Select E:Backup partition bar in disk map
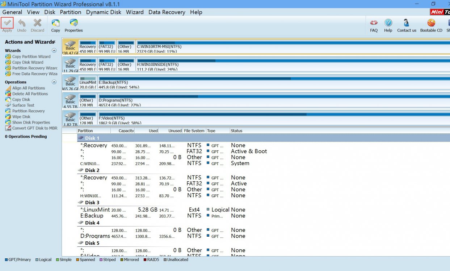Image resolution: width=450 pixels, height=271 pixels. coord(274,82)
